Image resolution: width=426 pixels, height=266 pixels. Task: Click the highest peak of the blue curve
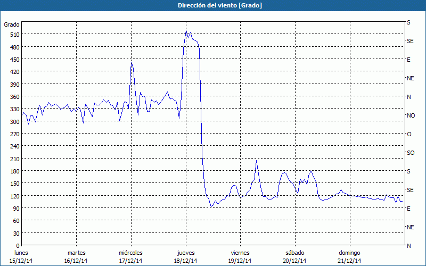[x=186, y=31]
